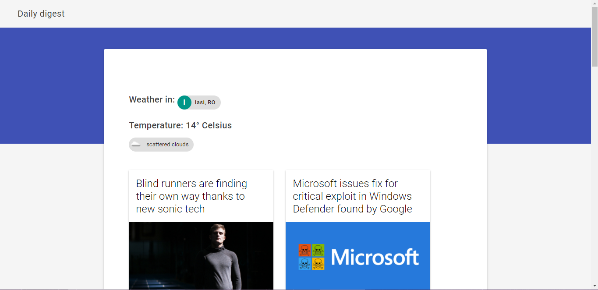Select the Iasi, RO location chip
Image resolution: width=598 pixels, height=290 pixels.
199,103
